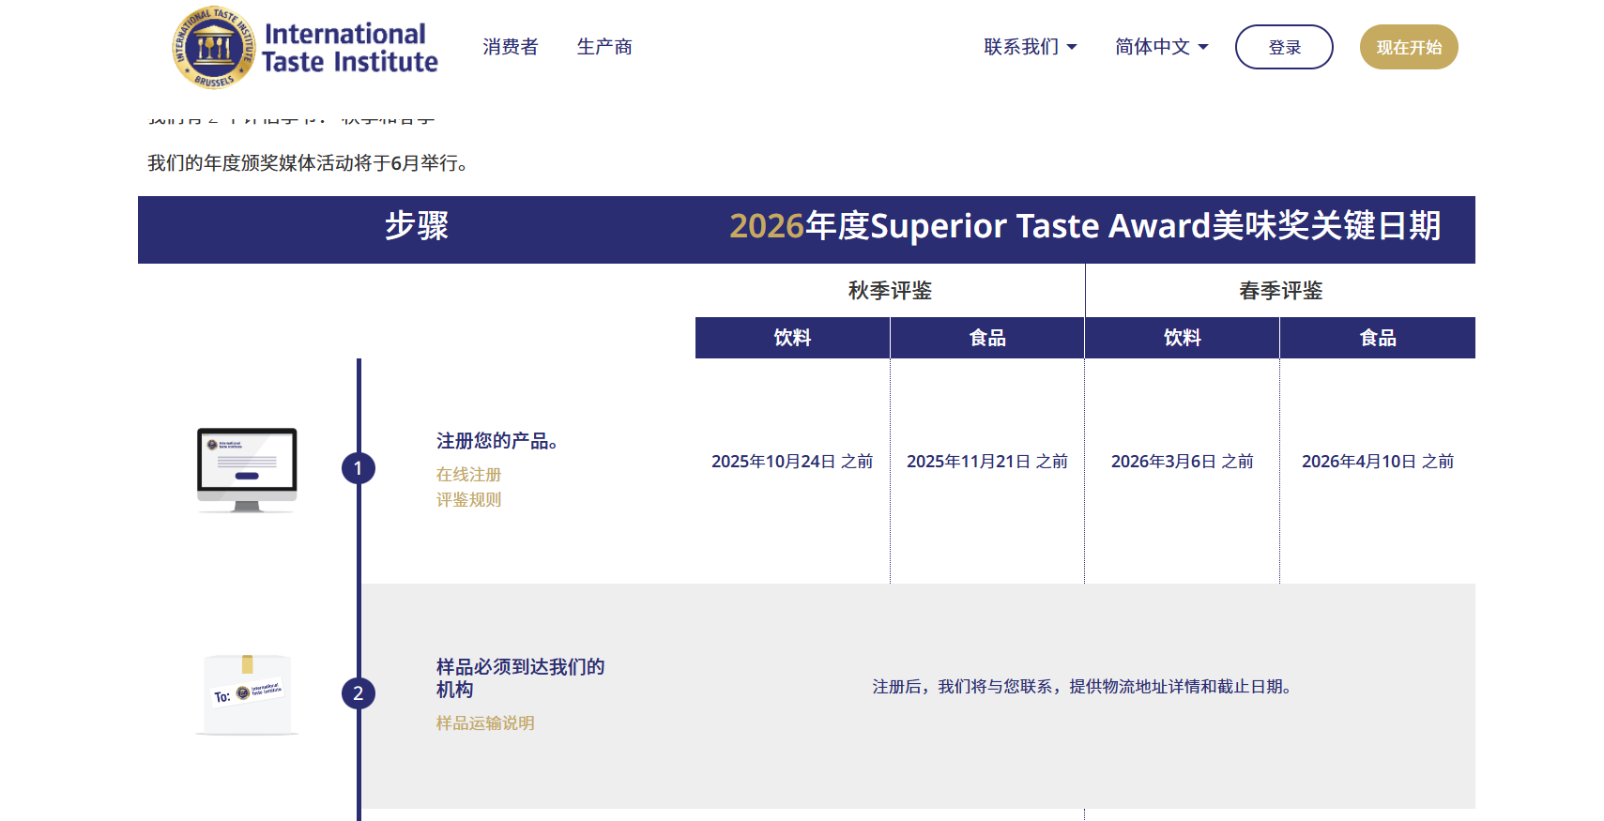Click the computer monitor illustration in step 1

pos(247,469)
